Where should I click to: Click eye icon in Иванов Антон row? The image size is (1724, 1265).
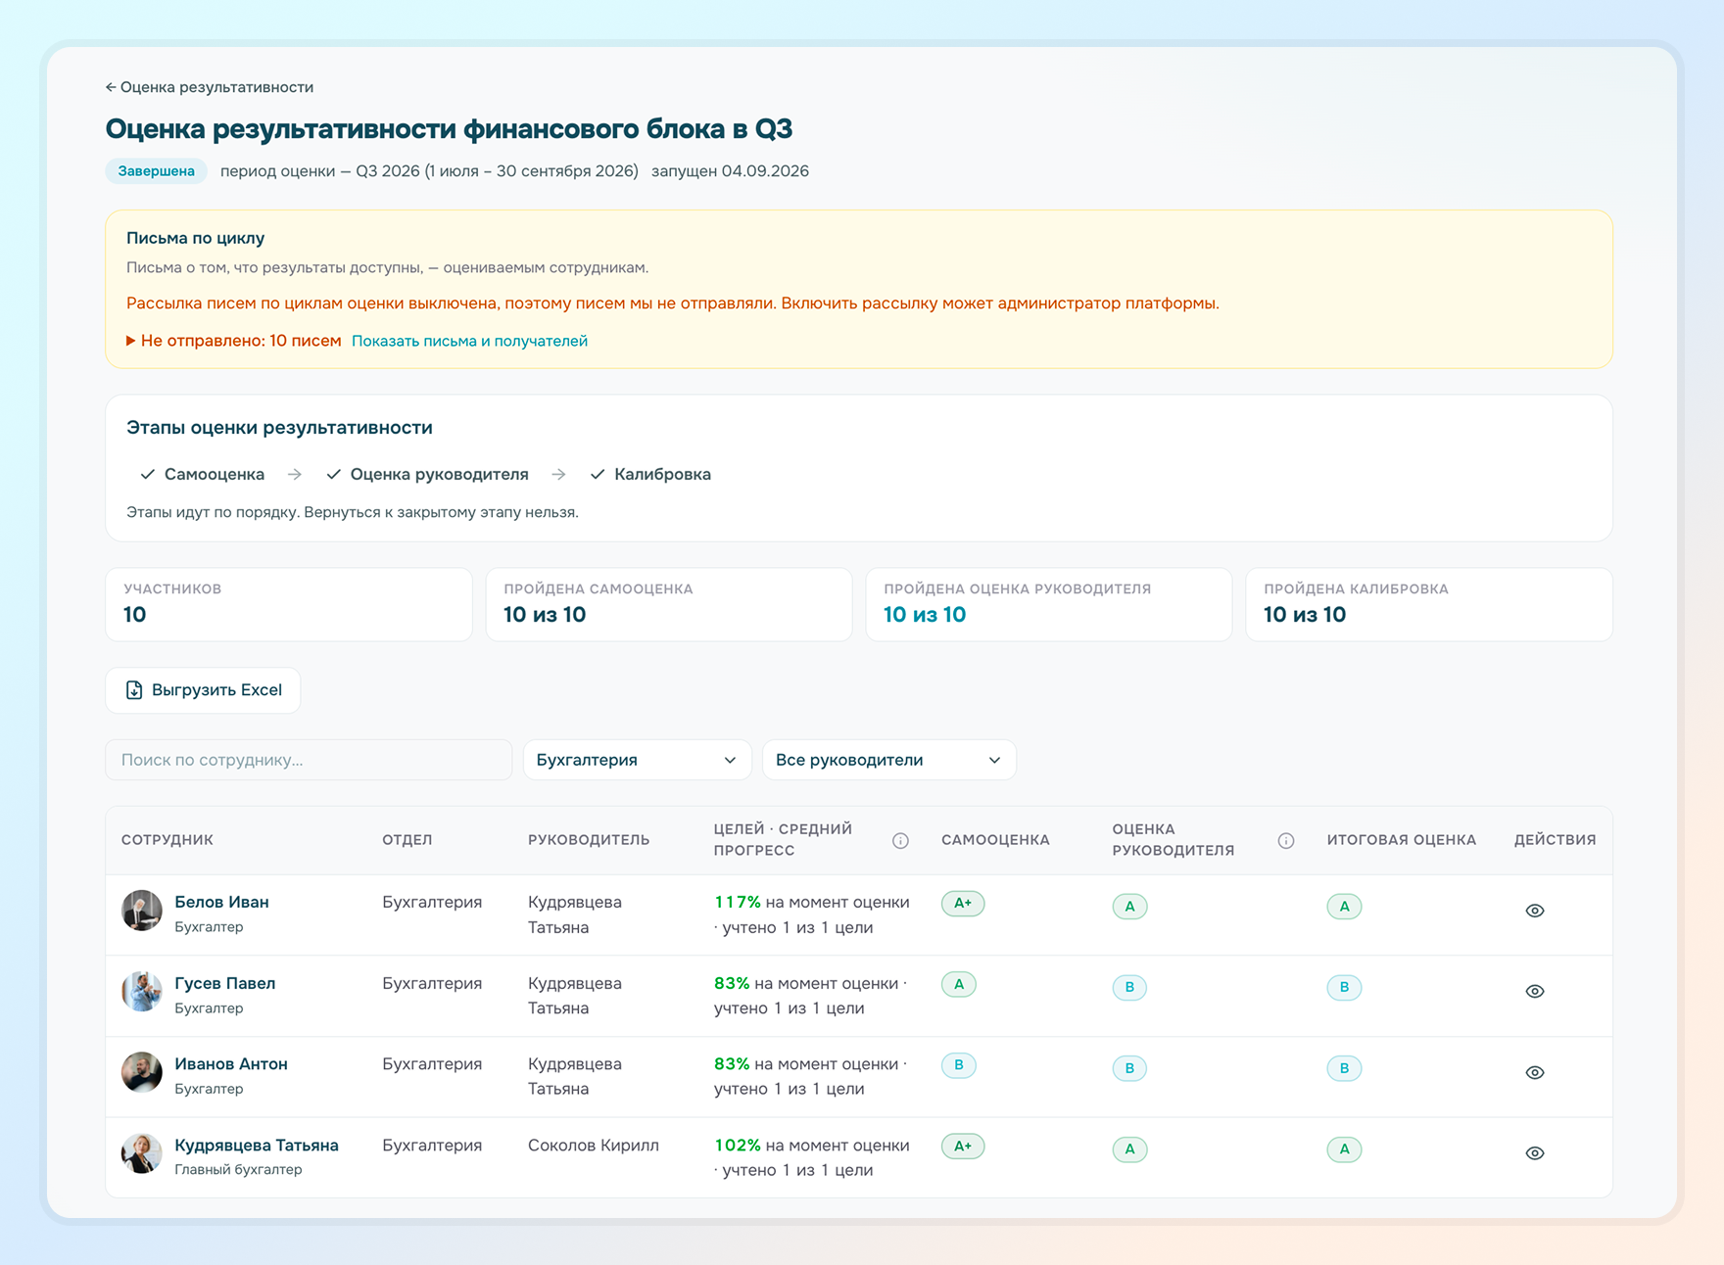[1535, 1072]
